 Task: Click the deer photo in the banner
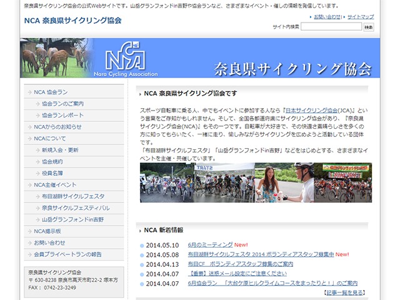(56, 58)
